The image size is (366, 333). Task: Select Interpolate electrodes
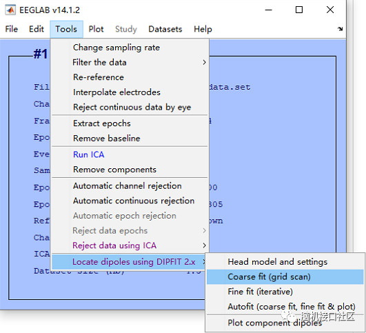130,92
